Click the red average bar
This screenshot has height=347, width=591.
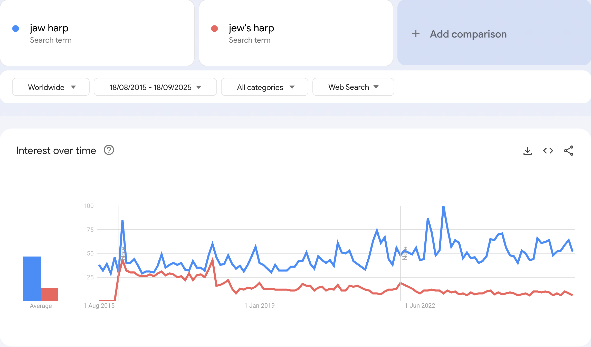(x=50, y=294)
